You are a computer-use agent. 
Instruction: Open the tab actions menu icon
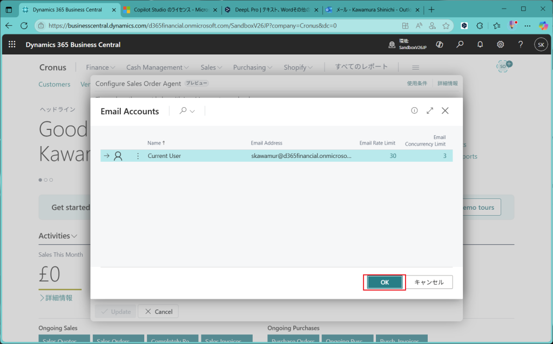point(9,10)
